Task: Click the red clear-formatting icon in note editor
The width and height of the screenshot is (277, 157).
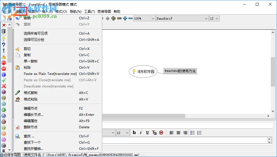Action: [161, 133]
